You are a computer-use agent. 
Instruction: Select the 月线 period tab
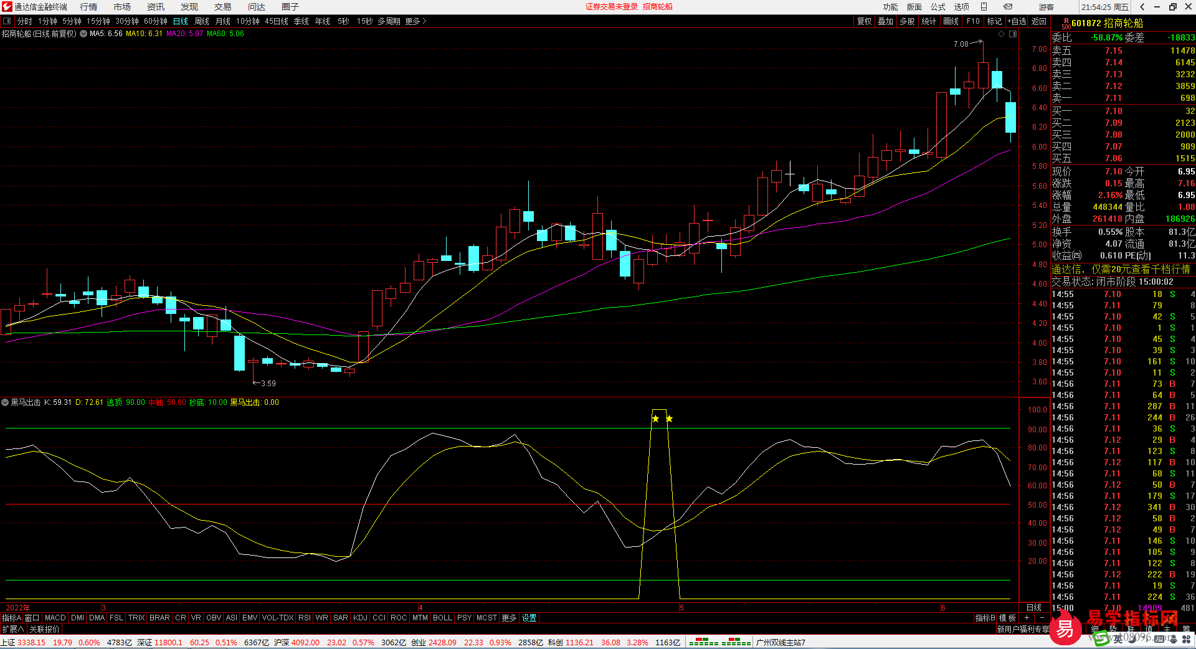coord(223,21)
